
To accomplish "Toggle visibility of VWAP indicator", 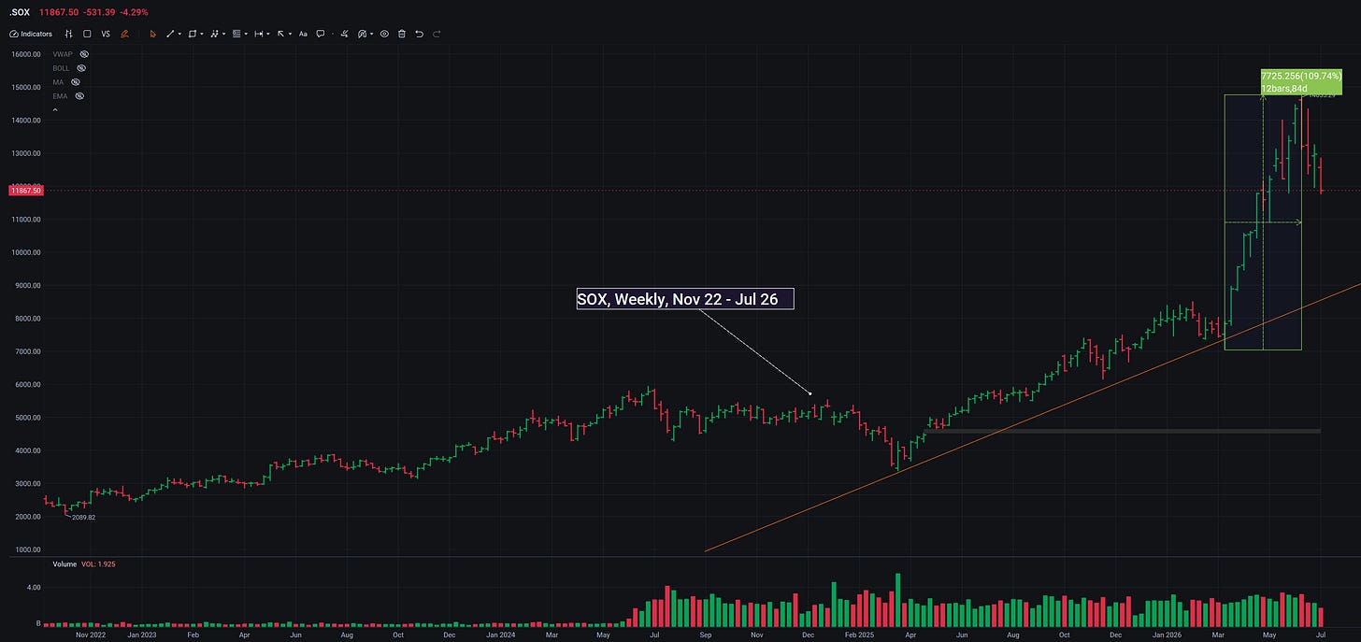I will 83,55.
